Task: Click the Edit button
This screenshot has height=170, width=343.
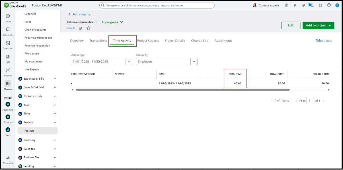Action: click(x=290, y=25)
